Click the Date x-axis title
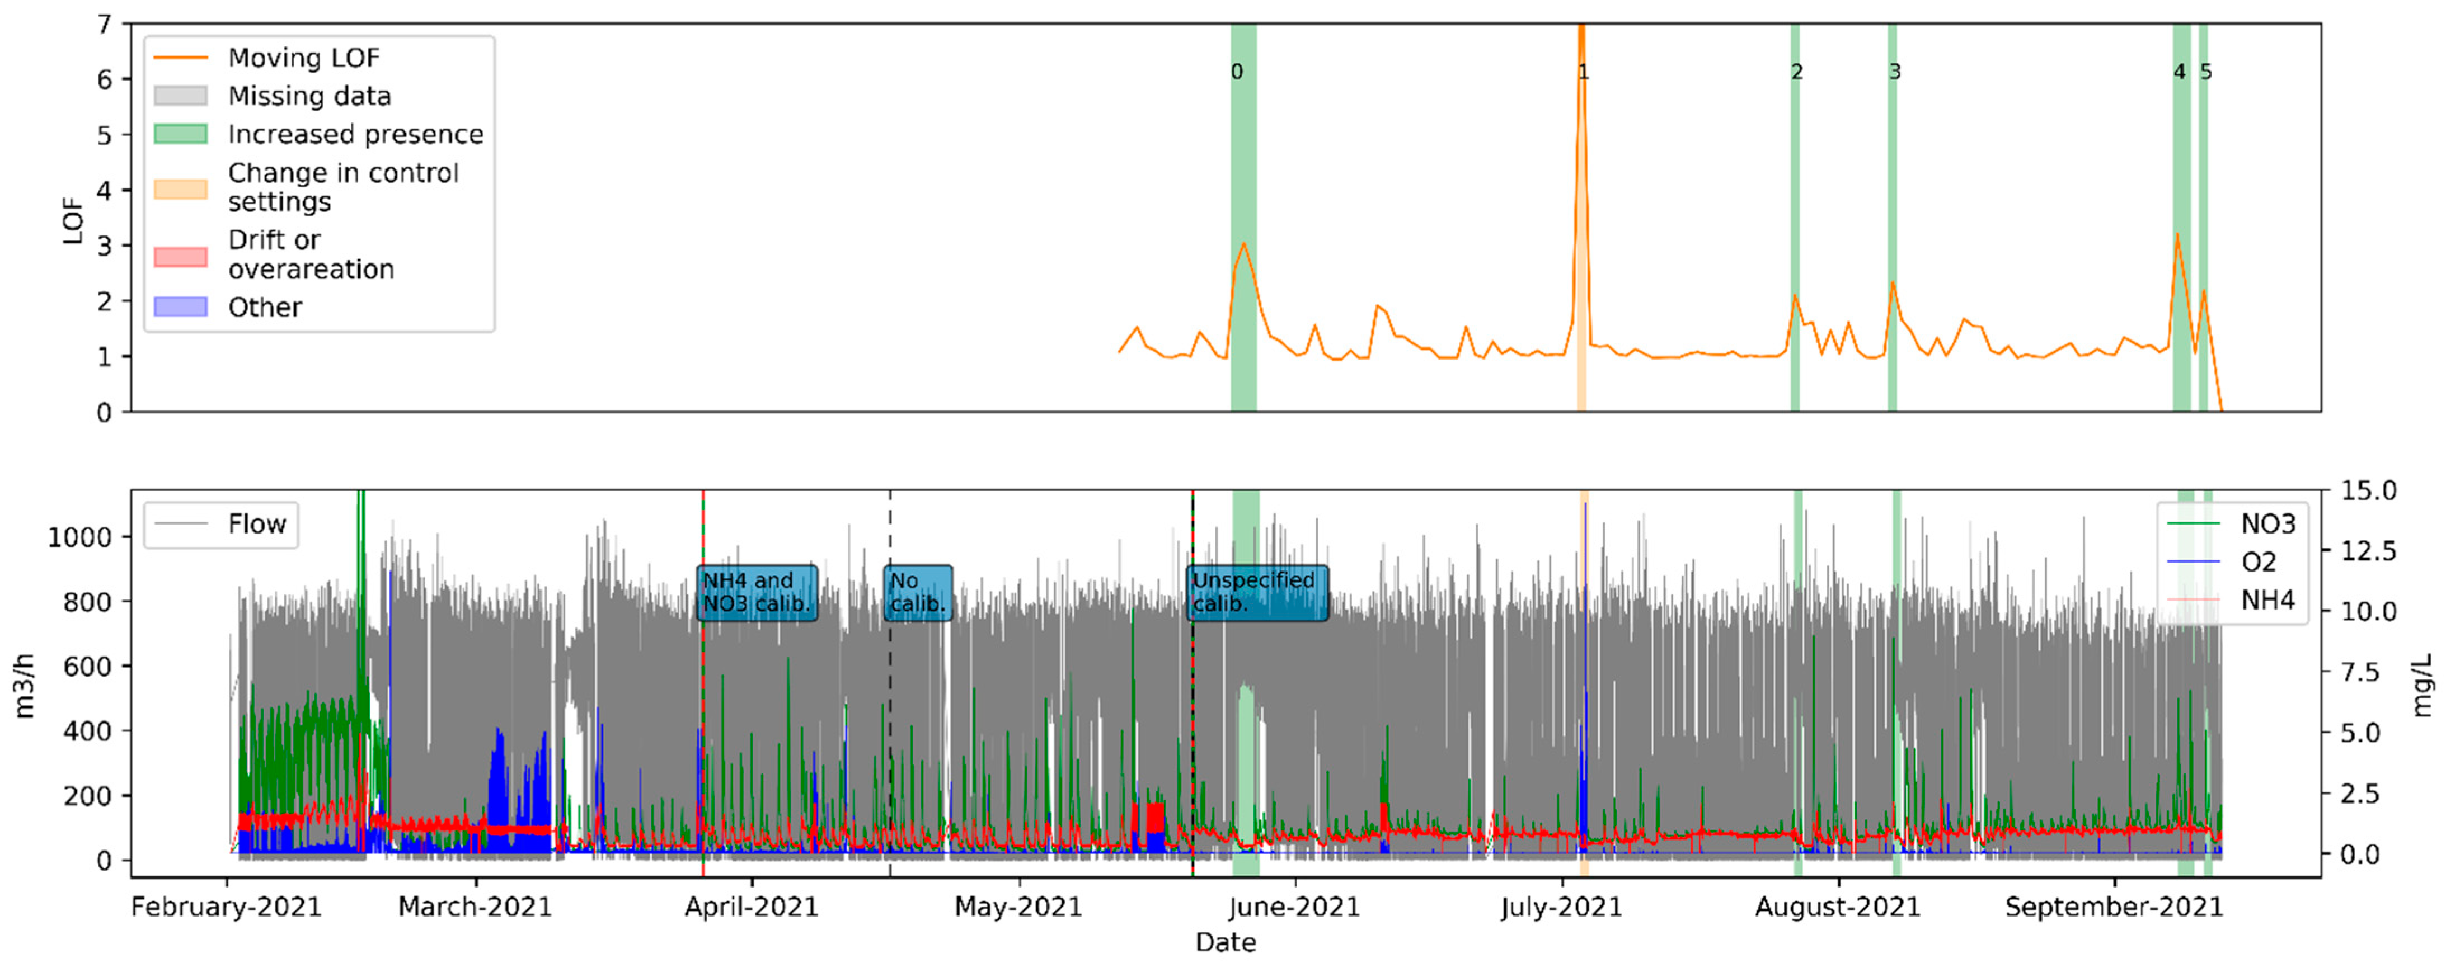This screenshot has height=963, width=2446. point(1225,942)
